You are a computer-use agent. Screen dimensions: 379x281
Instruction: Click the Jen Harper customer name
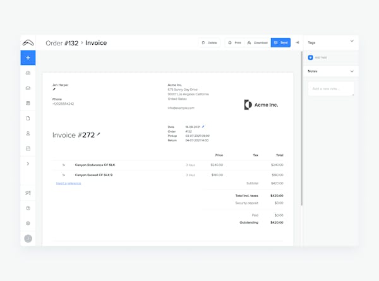(x=61, y=85)
